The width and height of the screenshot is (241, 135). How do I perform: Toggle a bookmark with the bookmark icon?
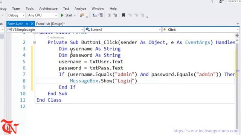pos(124,15)
